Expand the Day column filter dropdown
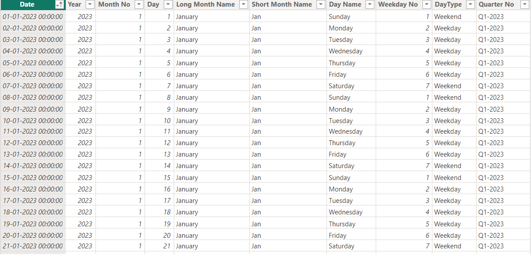Image resolution: width=531 pixels, height=255 pixels. coord(168,4)
